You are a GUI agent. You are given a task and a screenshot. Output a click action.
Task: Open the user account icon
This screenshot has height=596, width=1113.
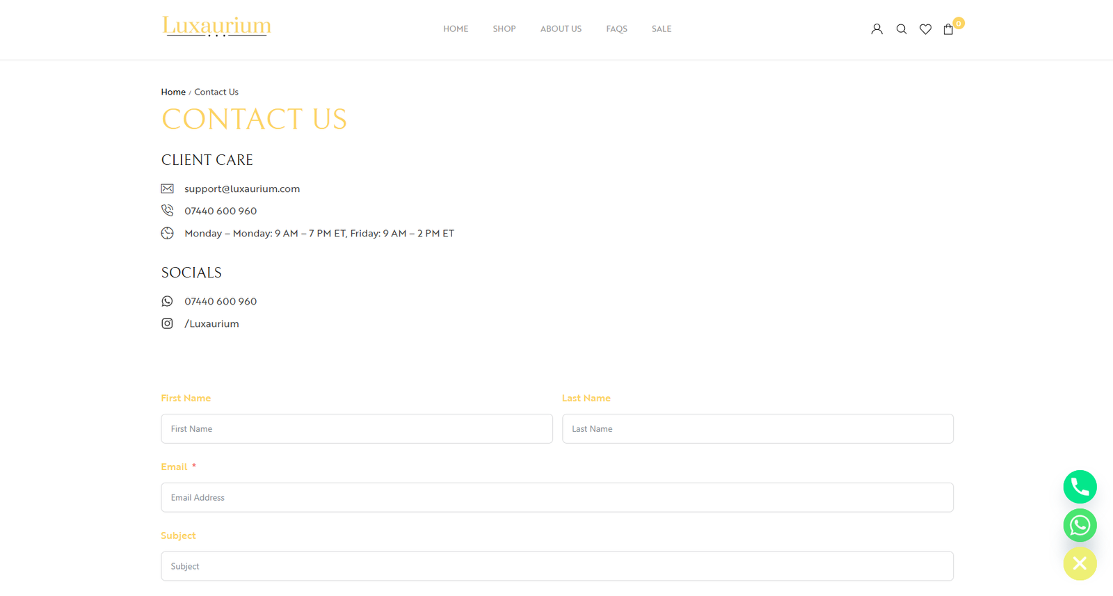(x=876, y=29)
